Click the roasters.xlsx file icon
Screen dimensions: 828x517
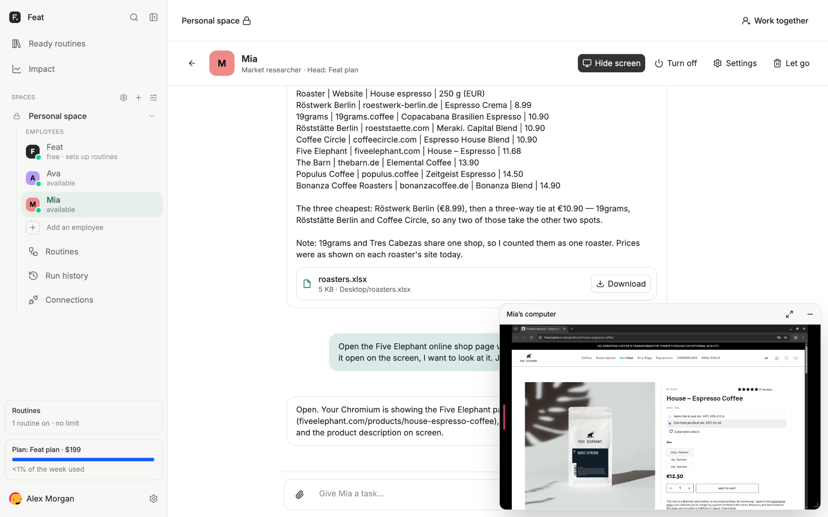tap(307, 284)
